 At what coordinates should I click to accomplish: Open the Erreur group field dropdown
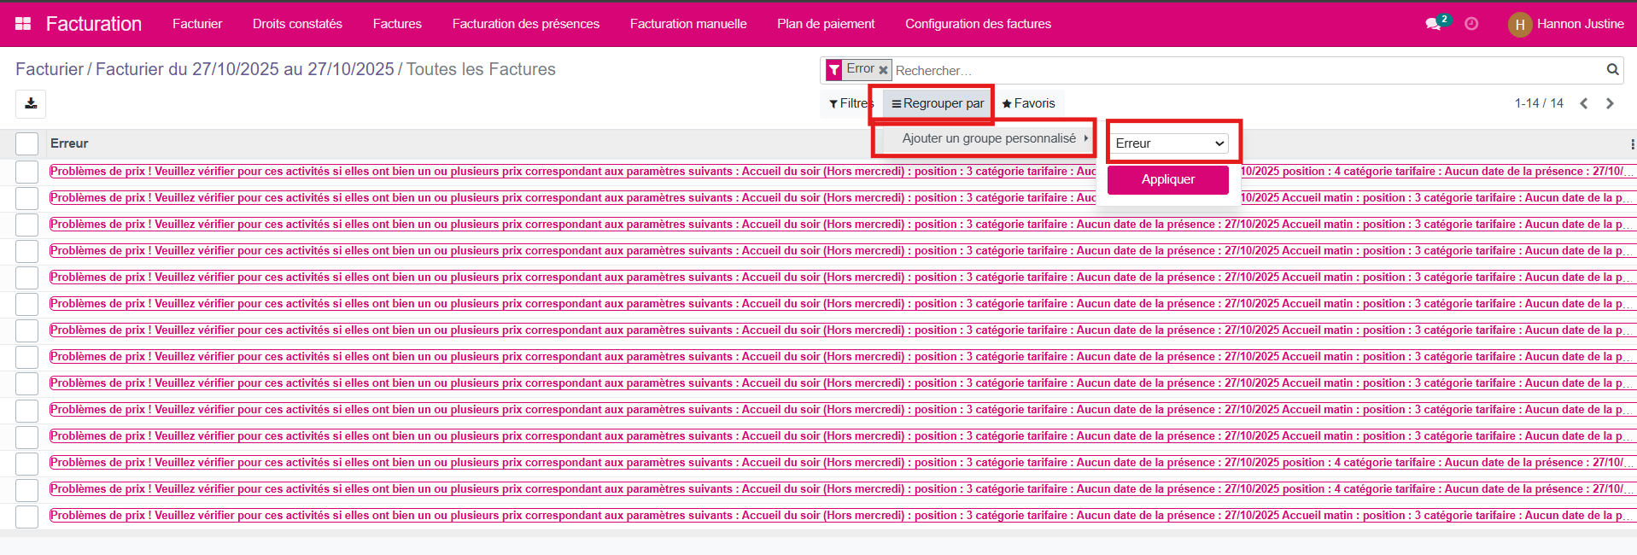pos(1169,143)
